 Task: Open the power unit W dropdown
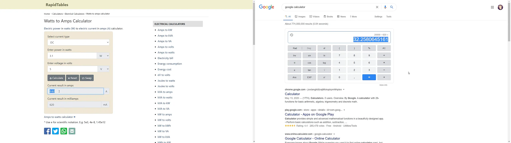tap(103, 56)
